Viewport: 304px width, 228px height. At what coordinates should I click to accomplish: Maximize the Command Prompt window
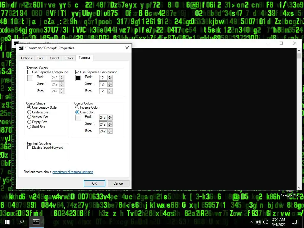(281, 43)
